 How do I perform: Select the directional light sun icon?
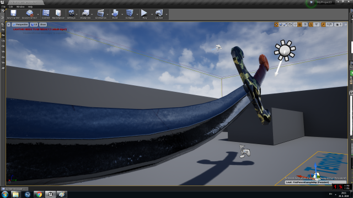tap(285, 51)
